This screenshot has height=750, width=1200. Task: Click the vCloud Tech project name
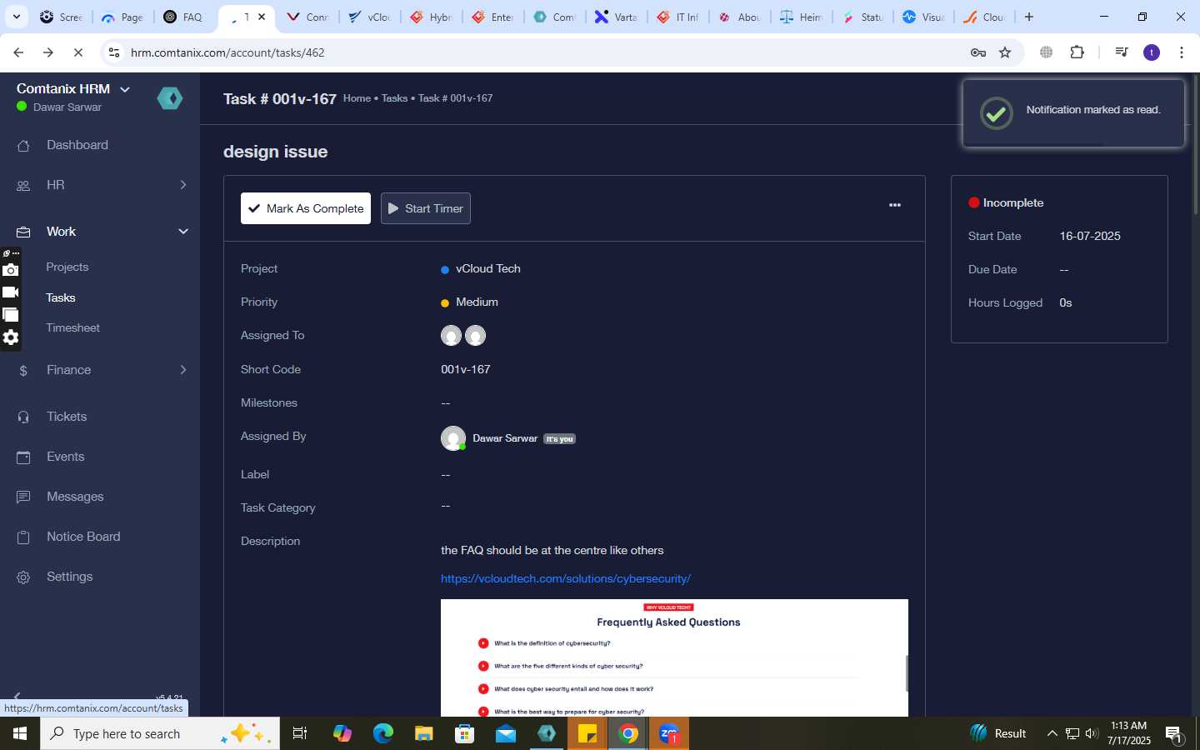click(x=487, y=269)
